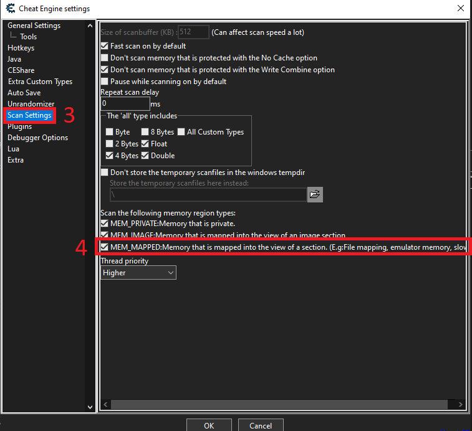
Task: Open folder browse icon for scanfiles path
Action: pos(315,194)
